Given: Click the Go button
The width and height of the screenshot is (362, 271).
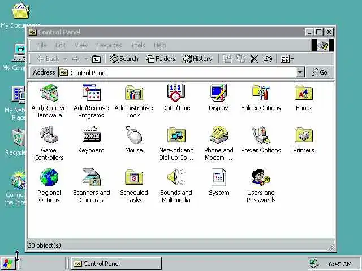Looking at the screenshot, I should tap(320, 73).
